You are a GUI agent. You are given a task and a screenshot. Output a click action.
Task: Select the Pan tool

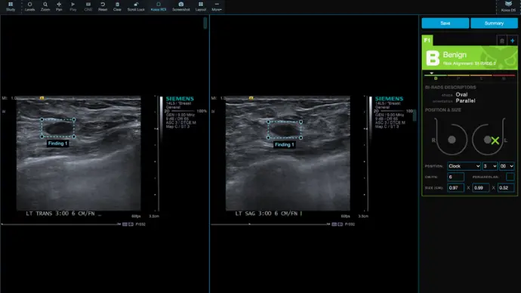[x=59, y=6]
